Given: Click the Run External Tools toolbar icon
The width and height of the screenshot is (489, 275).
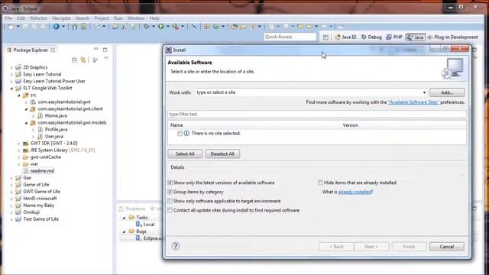Looking at the screenshot, I should (176, 27).
